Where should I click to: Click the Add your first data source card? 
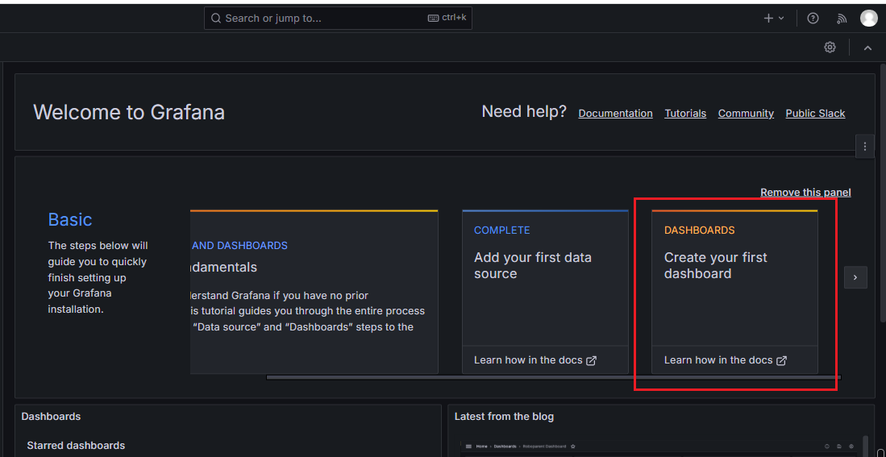(545, 292)
